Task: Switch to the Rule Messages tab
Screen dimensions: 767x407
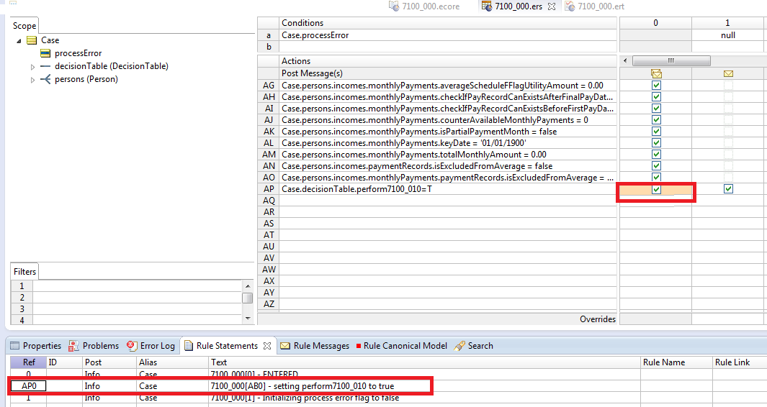Action: (315, 346)
